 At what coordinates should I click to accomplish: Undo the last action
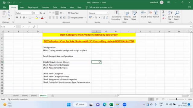(x=8, y=2)
